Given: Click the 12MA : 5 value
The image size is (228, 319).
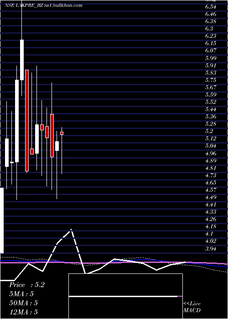Looking at the screenshot, I should click(x=23, y=312).
